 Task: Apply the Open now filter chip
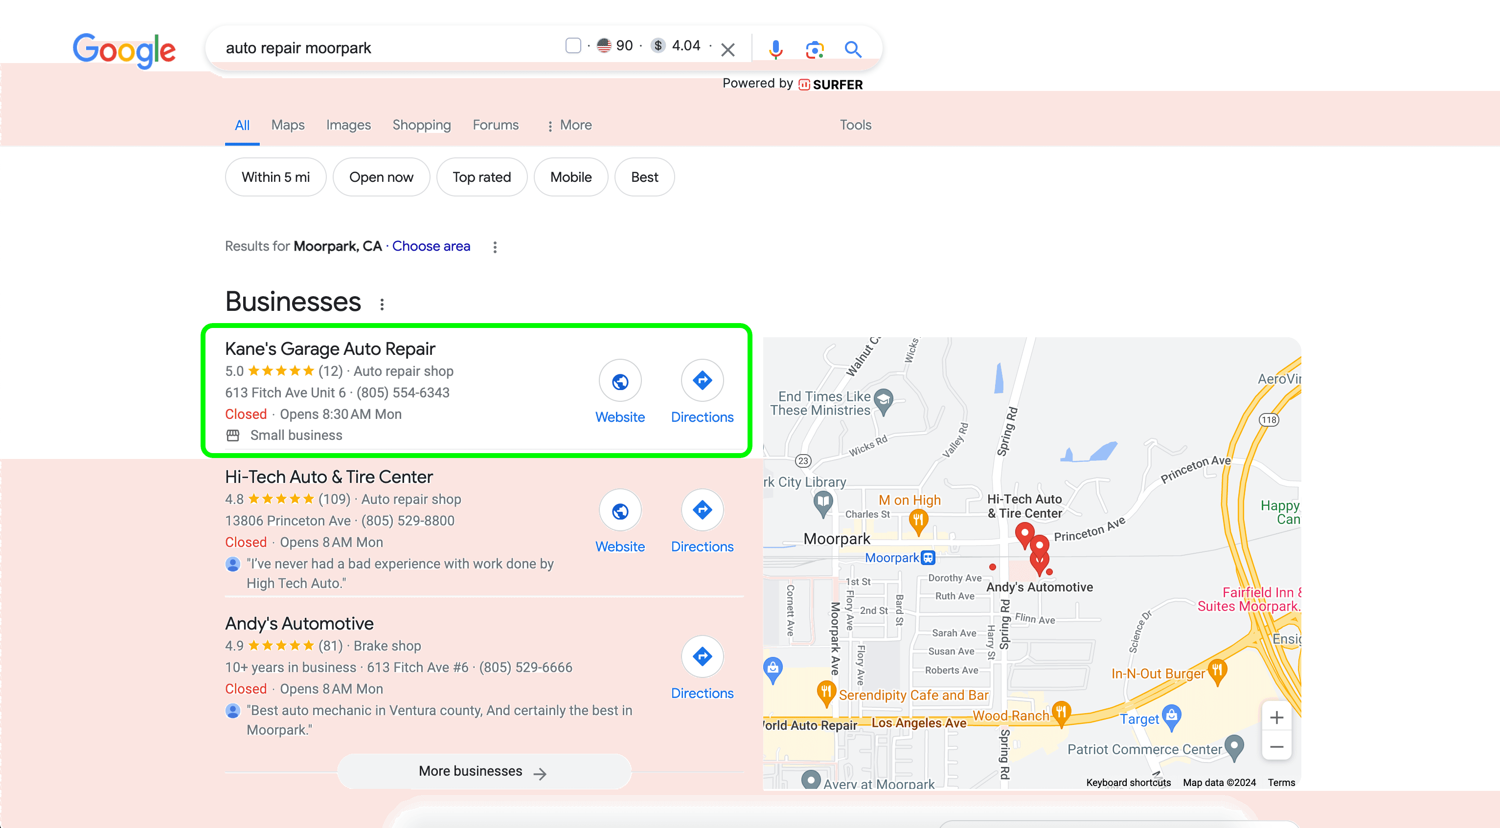tap(382, 177)
